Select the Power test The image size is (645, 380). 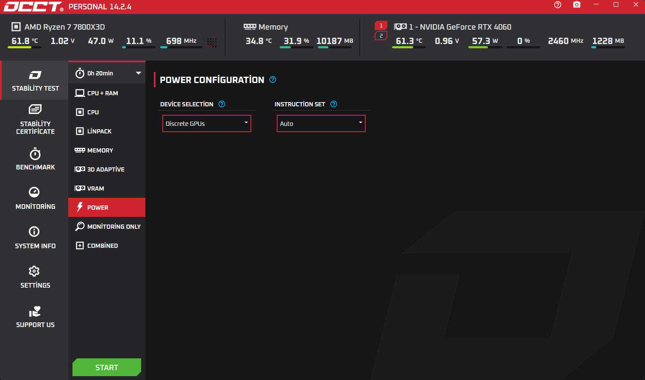coord(107,208)
